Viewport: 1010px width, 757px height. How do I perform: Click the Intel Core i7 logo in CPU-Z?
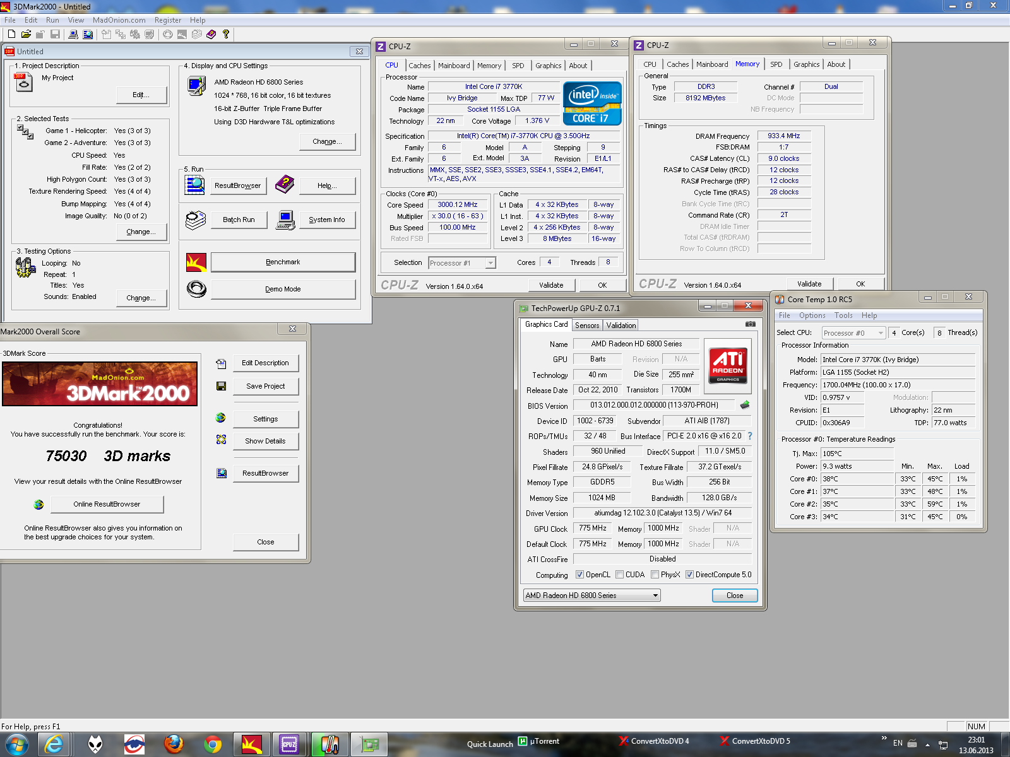point(592,103)
